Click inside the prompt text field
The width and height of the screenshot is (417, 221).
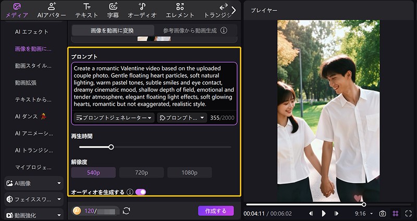(154, 86)
